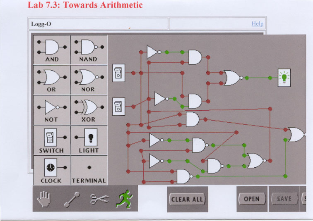Select the NAND gate from the palette
The height and width of the screenshot is (221, 313).
[89, 50]
